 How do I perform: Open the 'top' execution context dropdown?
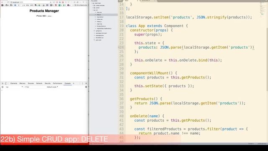[x=14, y=87]
